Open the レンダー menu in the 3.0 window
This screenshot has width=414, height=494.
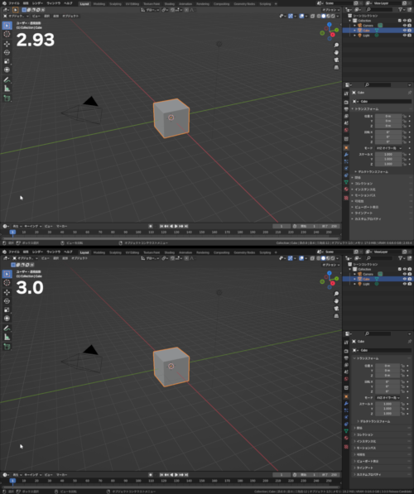point(37,252)
